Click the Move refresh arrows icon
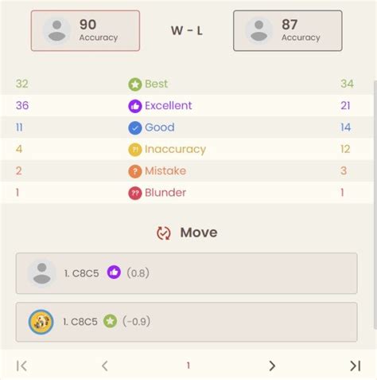This screenshot has width=377, height=380. click(164, 233)
